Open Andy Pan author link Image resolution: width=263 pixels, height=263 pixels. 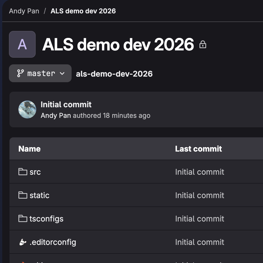[x=56, y=116]
